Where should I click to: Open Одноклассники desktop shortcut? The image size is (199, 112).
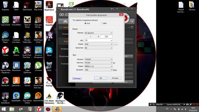point(16,82)
